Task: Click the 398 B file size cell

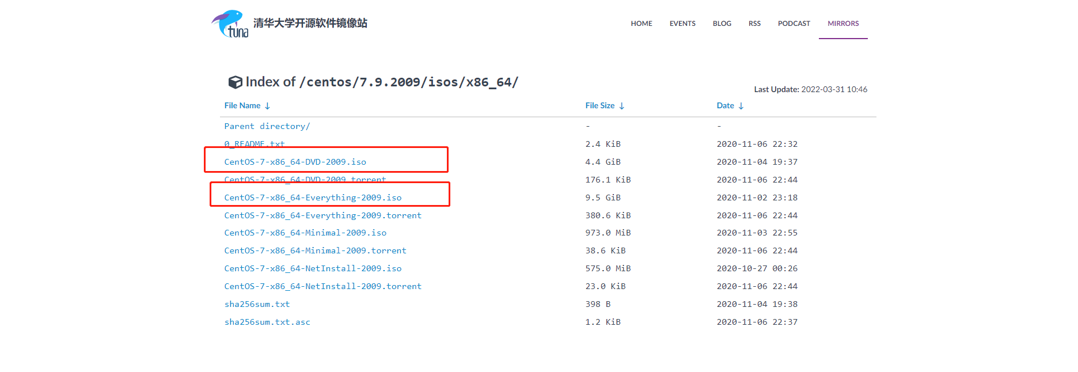Action: pyautogui.click(x=598, y=304)
